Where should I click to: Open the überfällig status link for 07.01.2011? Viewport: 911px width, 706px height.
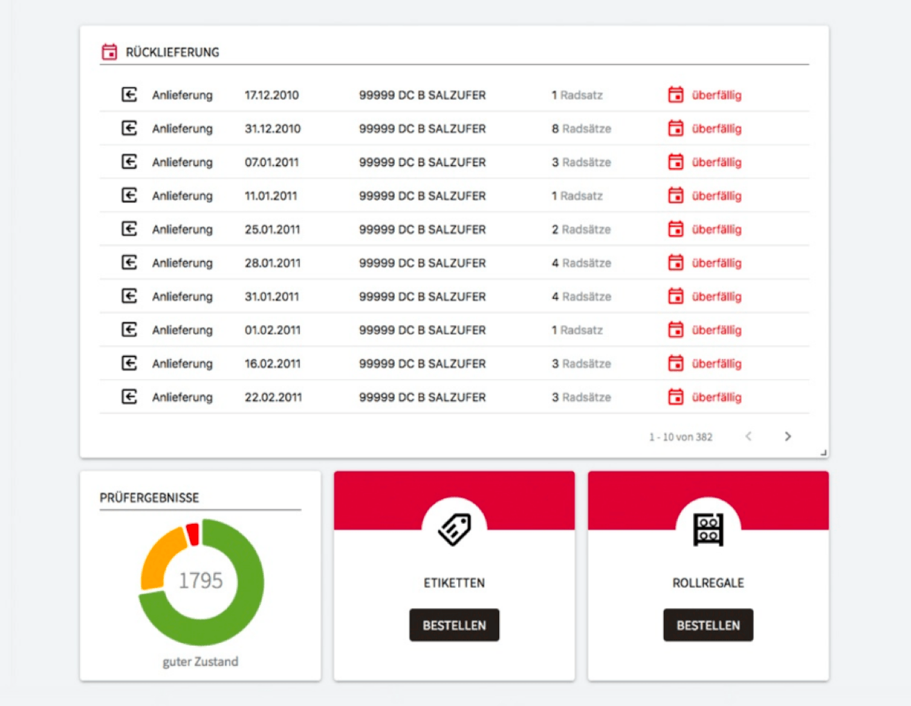click(716, 162)
